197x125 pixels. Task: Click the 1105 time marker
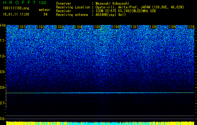(x=97, y=27)
